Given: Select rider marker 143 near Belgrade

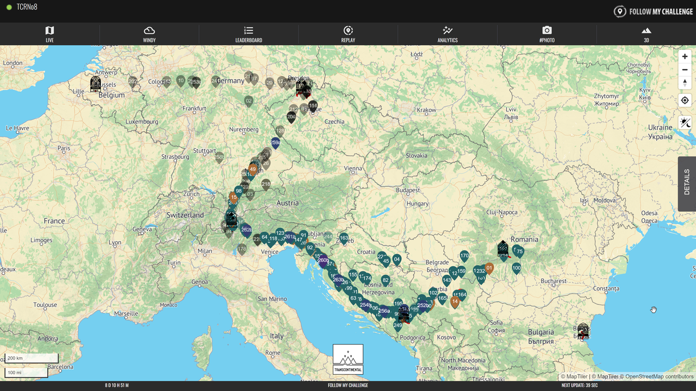Looking at the screenshot, I should pyautogui.click(x=446, y=281).
